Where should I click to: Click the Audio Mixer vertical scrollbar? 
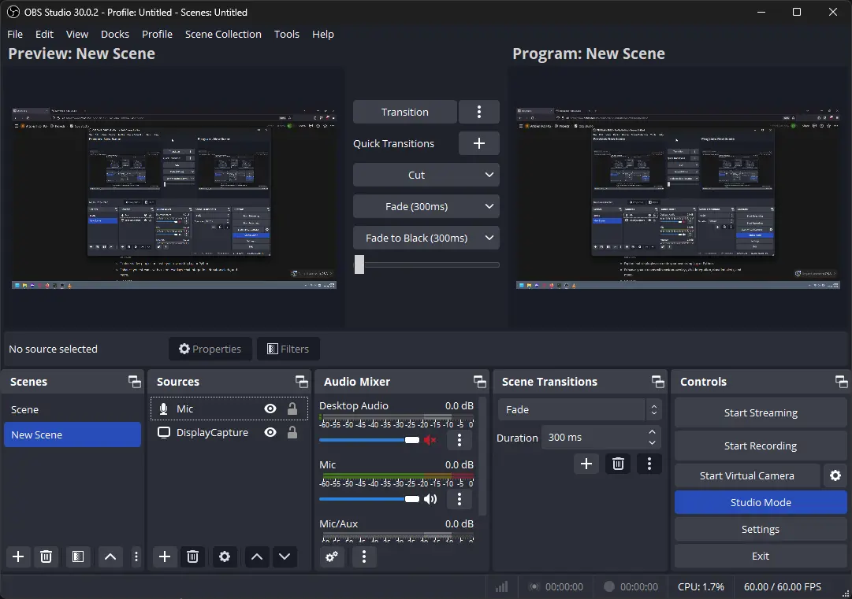point(482,458)
